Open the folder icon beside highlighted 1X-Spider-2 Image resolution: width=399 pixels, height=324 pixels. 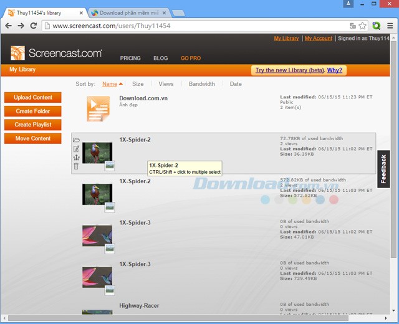point(76,140)
